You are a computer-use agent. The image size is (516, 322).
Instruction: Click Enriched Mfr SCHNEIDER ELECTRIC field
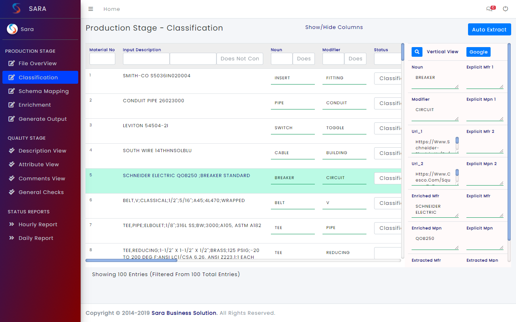point(435,209)
